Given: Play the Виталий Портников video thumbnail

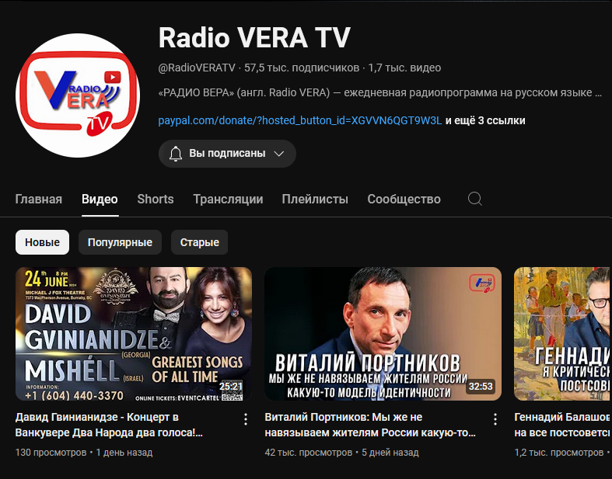Looking at the screenshot, I should 383,334.
